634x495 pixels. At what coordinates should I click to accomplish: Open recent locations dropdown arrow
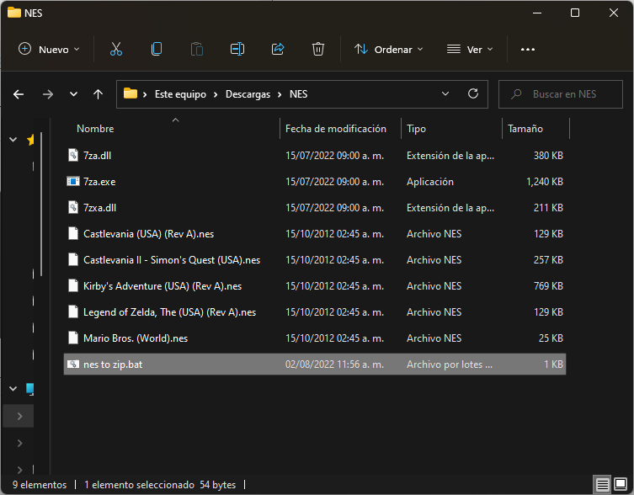coord(73,94)
